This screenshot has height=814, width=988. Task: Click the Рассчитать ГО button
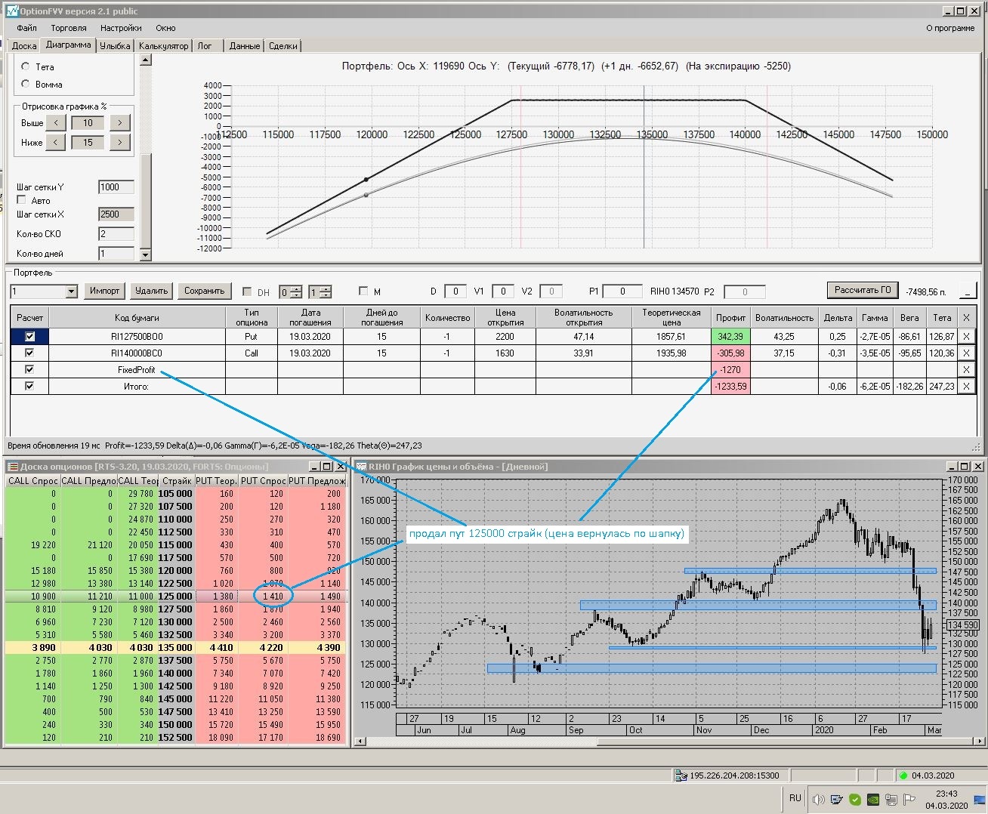tap(863, 290)
